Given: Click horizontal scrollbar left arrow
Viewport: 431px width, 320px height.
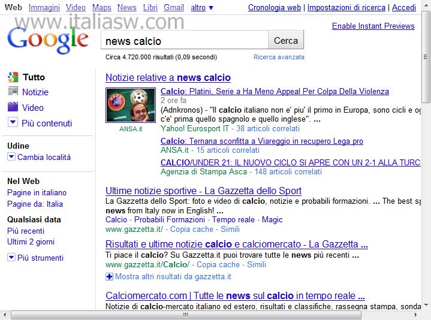Looking at the screenshot, I should coord(5,315).
